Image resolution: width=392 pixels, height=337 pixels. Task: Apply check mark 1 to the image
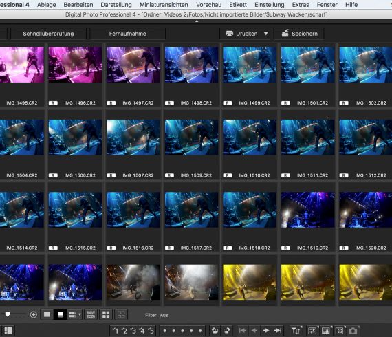(x=116, y=331)
